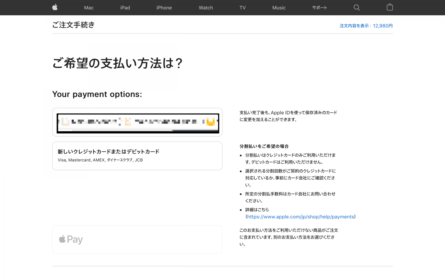Screen dimensions: 445x278
Task: Select the saved card payment option
Action: pos(137,122)
